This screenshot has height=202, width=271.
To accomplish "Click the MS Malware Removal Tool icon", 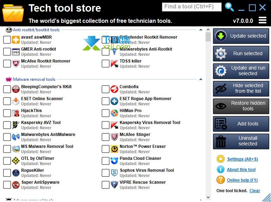I will (16, 149).
